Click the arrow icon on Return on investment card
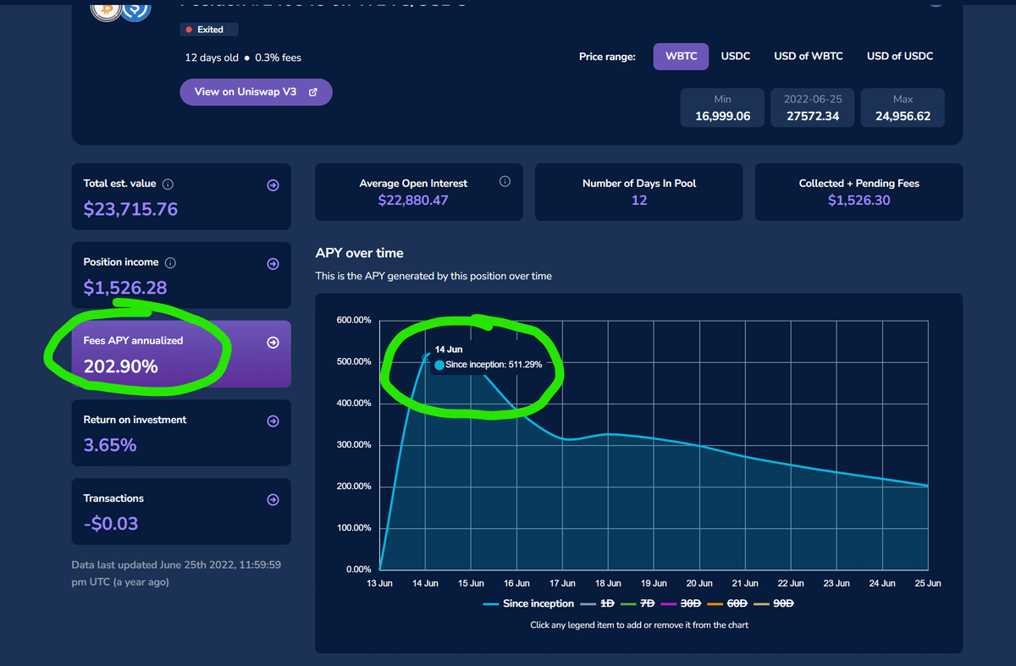1016x666 pixels. pos(273,421)
